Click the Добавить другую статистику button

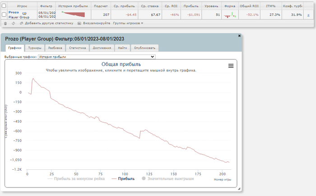pos(46,23)
